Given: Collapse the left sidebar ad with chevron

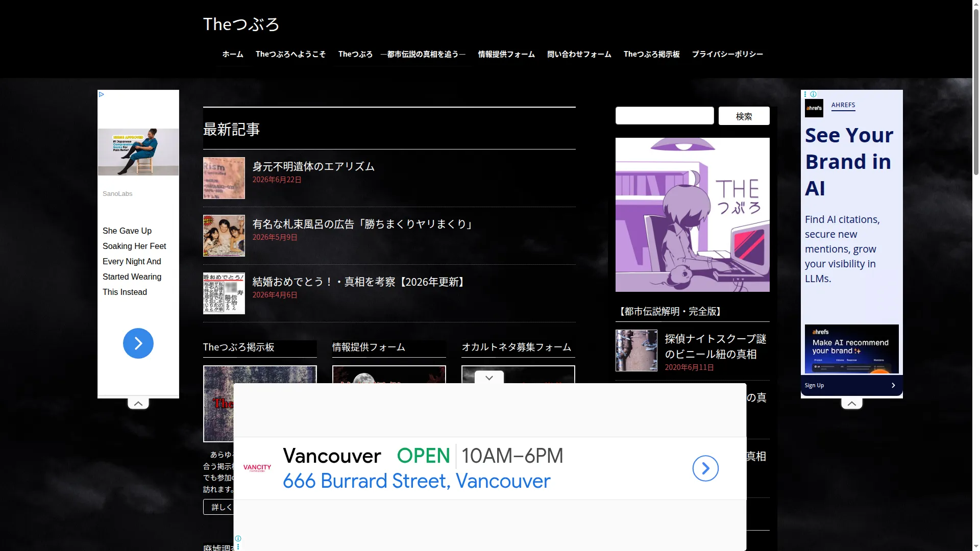Looking at the screenshot, I should pos(138,404).
